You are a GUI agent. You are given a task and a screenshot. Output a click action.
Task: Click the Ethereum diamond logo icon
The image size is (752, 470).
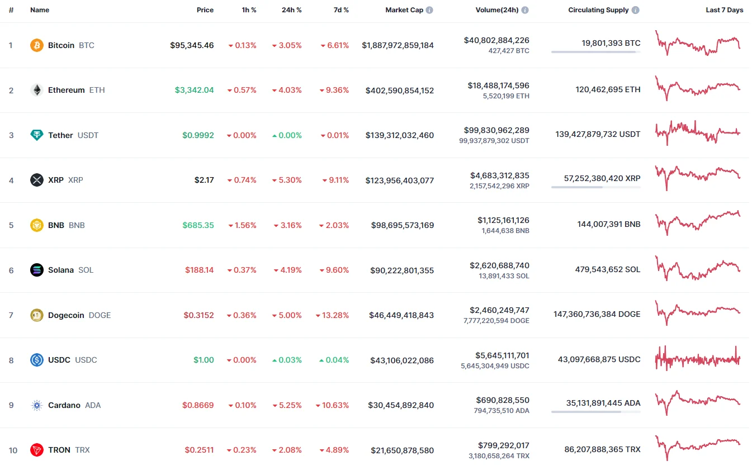pos(36,90)
